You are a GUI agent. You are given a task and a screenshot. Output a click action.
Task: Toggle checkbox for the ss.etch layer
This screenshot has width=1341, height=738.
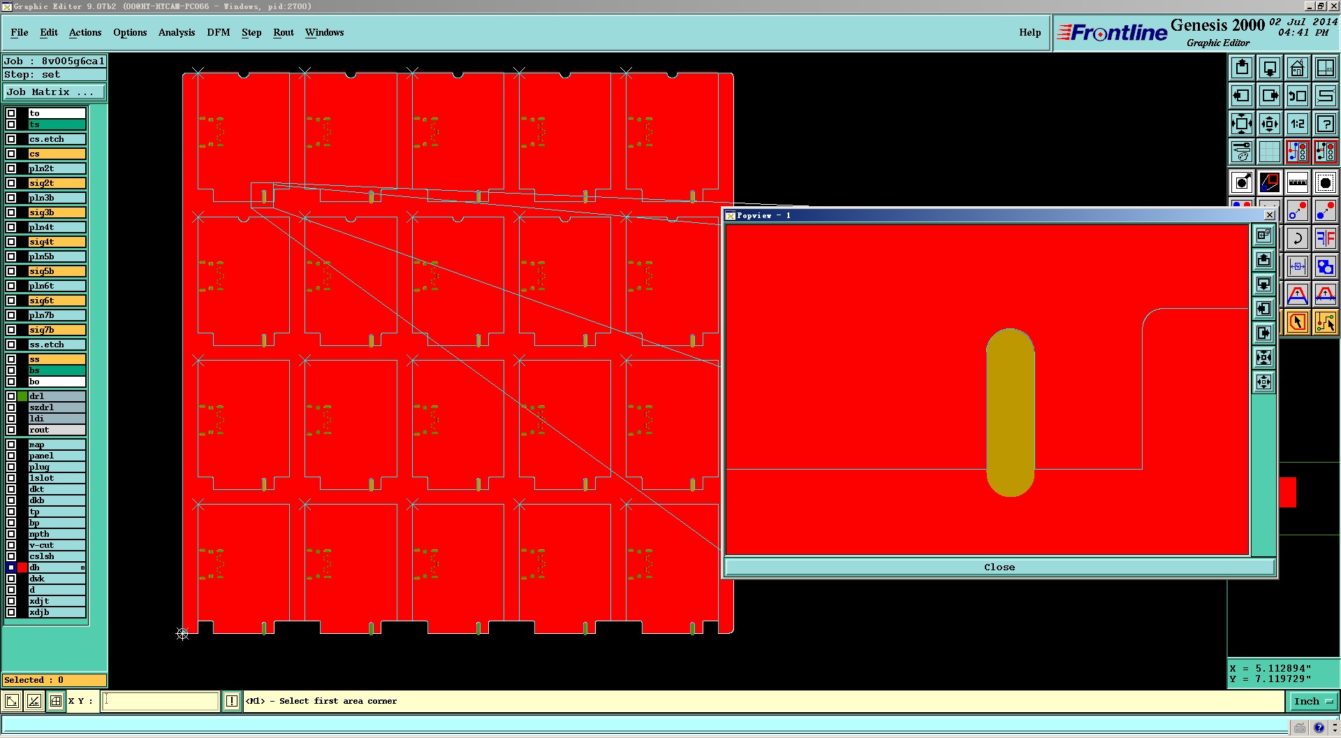pos(11,345)
